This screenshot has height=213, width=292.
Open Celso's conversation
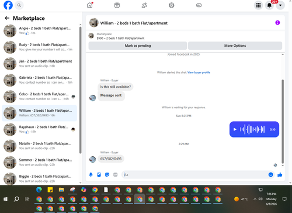pos(40,97)
